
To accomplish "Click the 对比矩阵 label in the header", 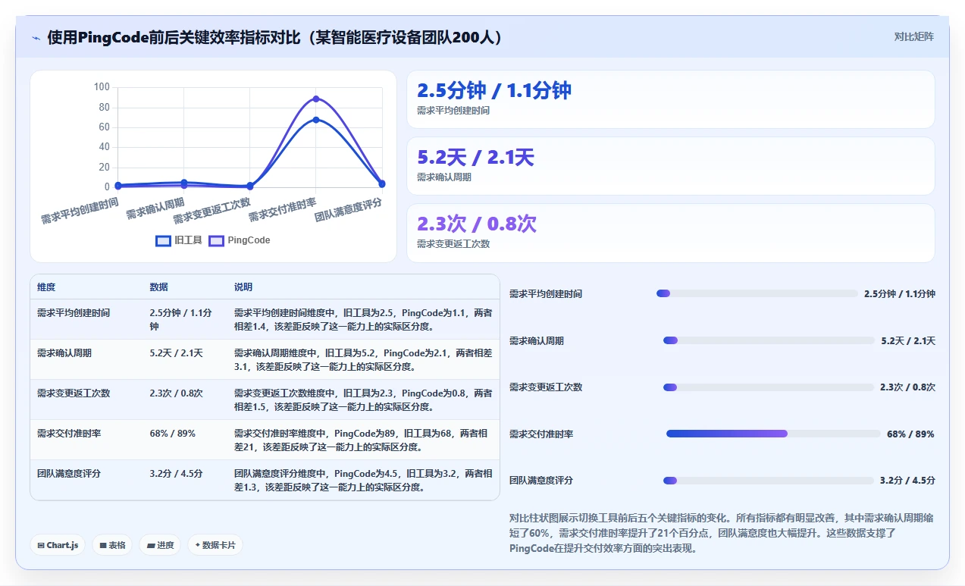I will [x=914, y=36].
